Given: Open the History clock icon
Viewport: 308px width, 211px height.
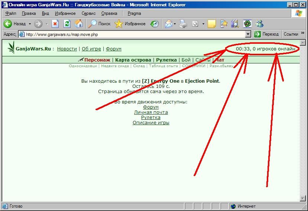Looking at the screenshot, I should pyautogui.click(x=155, y=24).
